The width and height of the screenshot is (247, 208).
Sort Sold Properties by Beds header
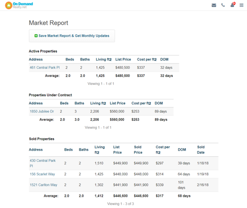(x=68, y=150)
